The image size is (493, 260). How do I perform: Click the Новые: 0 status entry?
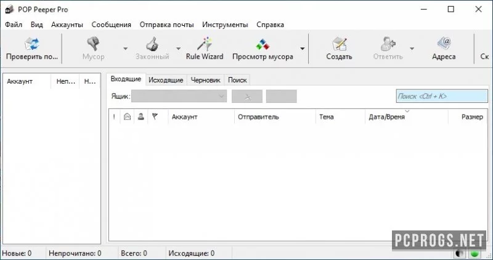pyautogui.click(x=17, y=253)
